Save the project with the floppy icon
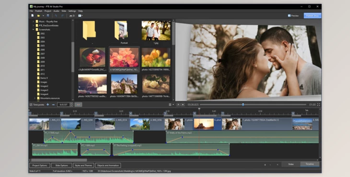The image size is (350, 177). point(48,16)
